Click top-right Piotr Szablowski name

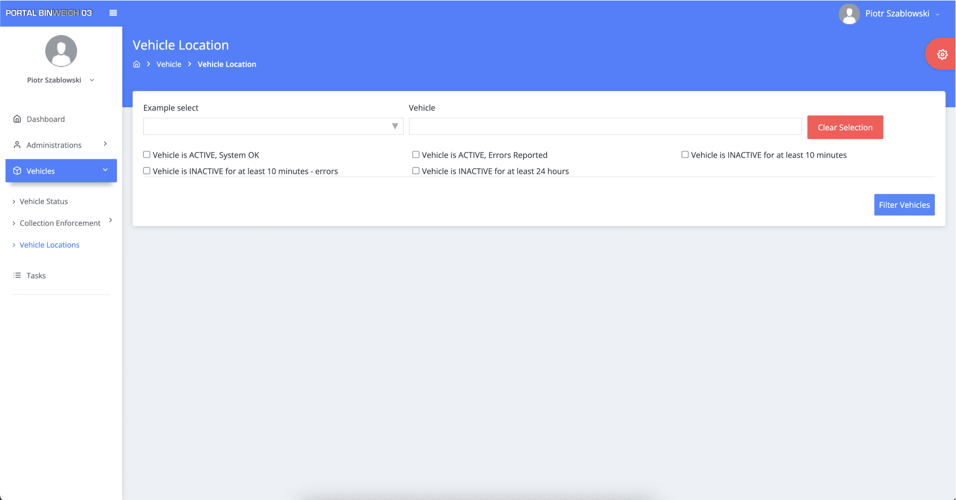(897, 14)
